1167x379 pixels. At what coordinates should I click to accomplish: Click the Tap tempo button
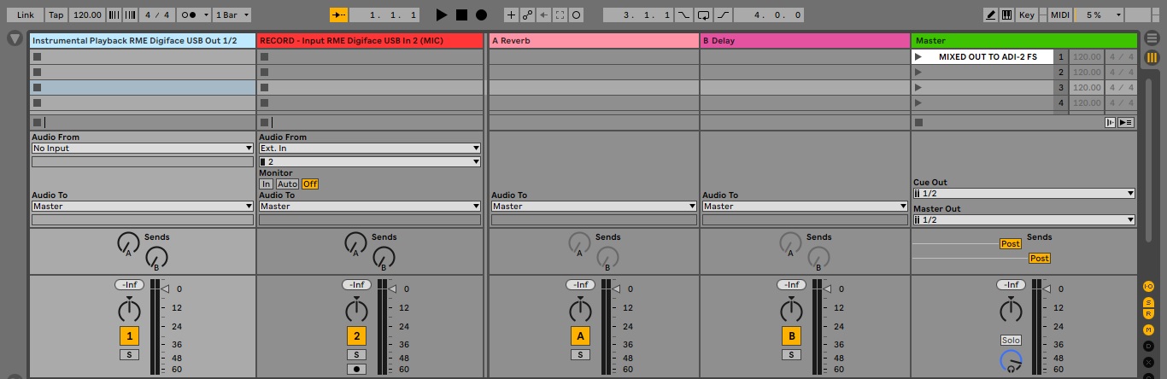pos(56,15)
